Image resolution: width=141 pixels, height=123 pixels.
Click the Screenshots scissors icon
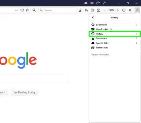pyautogui.click(x=93, y=48)
